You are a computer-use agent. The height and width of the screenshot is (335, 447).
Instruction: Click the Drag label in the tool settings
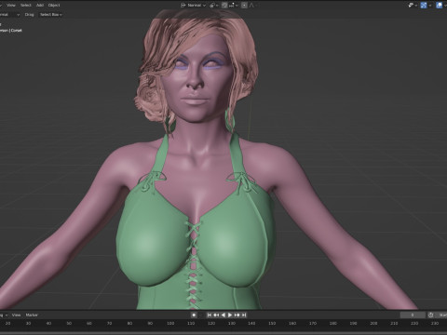pyautogui.click(x=29, y=15)
